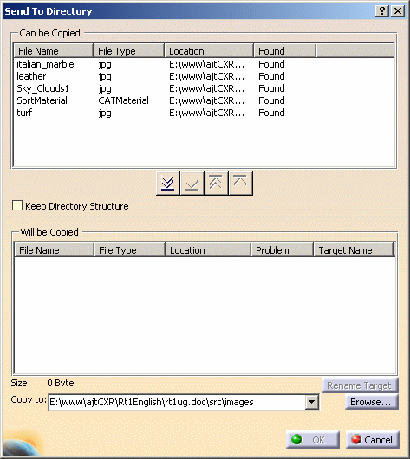Click the move selected file up arrow icon
Image resolution: width=410 pixels, height=459 pixels.
click(x=241, y=184)
